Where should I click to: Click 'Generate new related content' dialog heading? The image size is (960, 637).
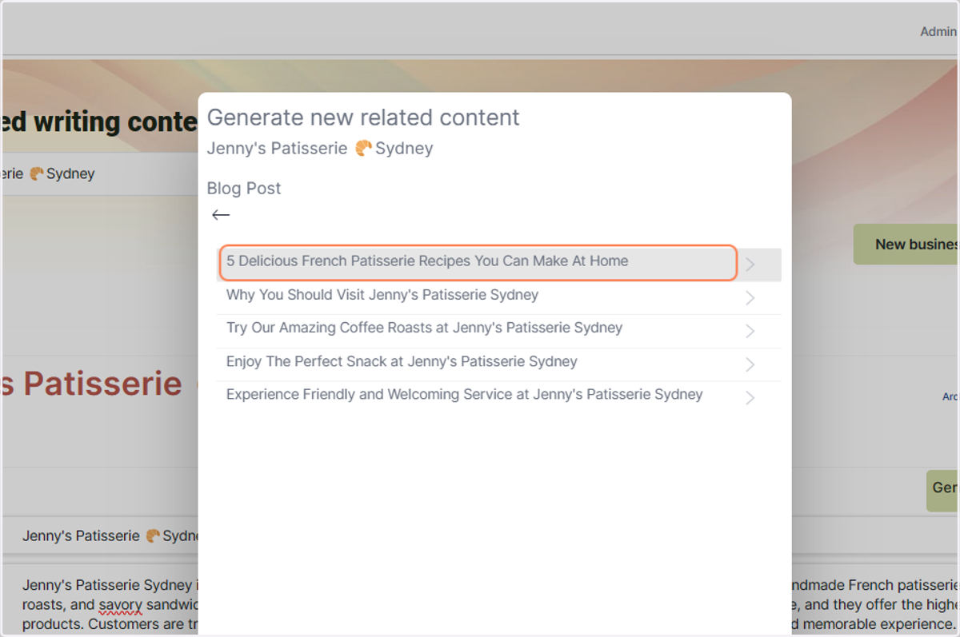363,117
